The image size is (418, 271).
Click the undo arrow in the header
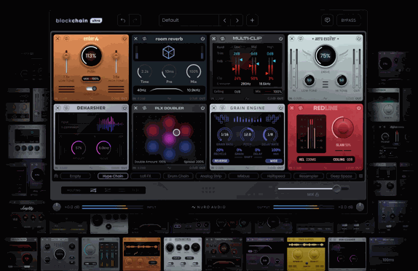click(x=123, y=20)
